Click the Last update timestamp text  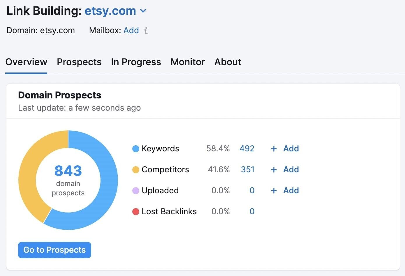point(79,108)
